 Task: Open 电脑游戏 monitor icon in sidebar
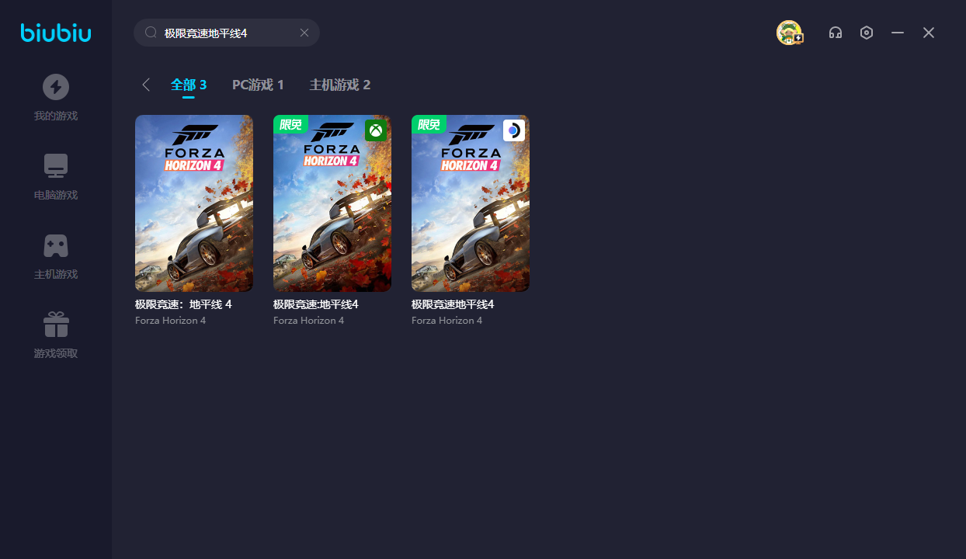pyautogui.click(x=56, y=166)
